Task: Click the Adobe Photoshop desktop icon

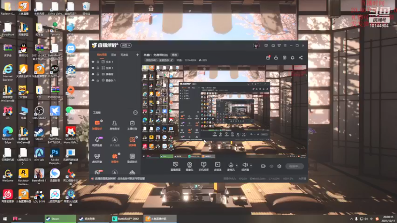Action: point(55,156)
